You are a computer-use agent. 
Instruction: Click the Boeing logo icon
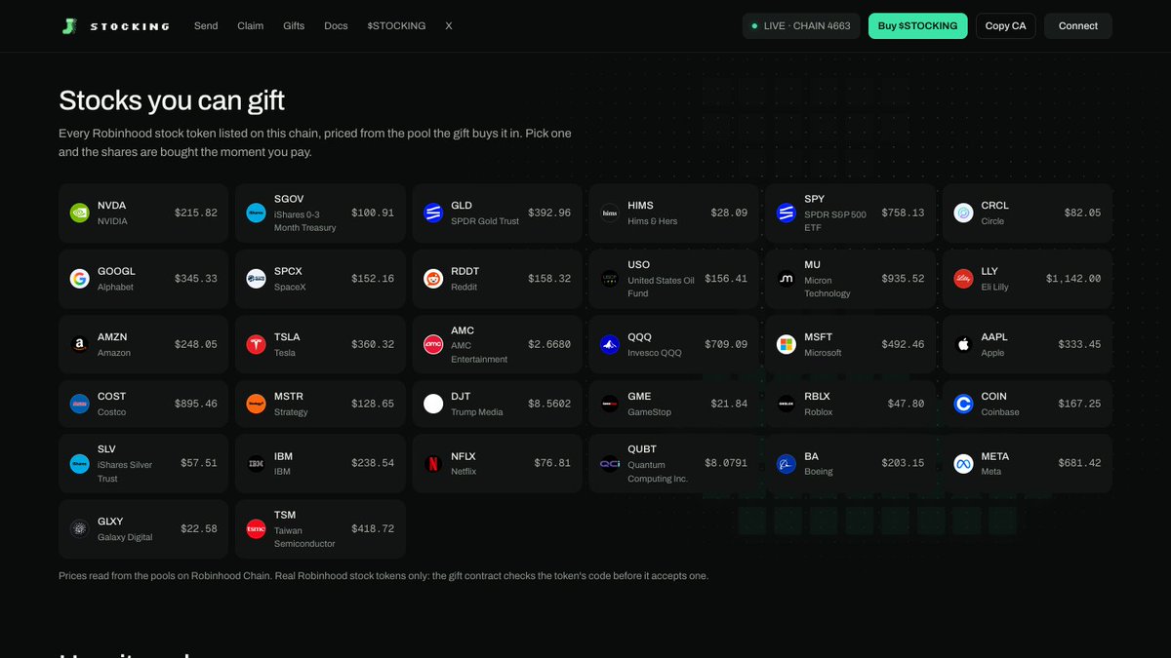(787, 464)
